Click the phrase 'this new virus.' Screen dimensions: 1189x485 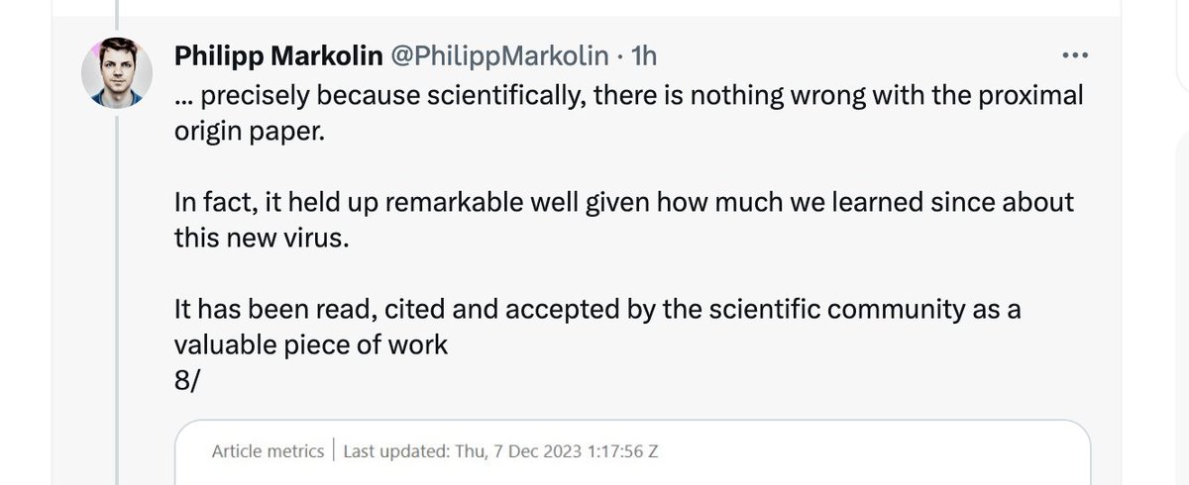click(262, 239)
